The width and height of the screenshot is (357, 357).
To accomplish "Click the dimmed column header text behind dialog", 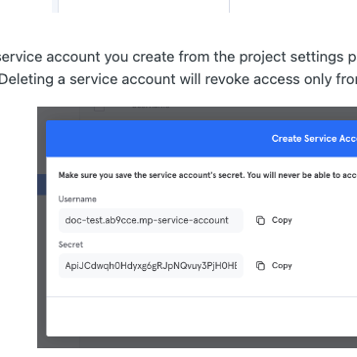I will (x=151, y=108).
